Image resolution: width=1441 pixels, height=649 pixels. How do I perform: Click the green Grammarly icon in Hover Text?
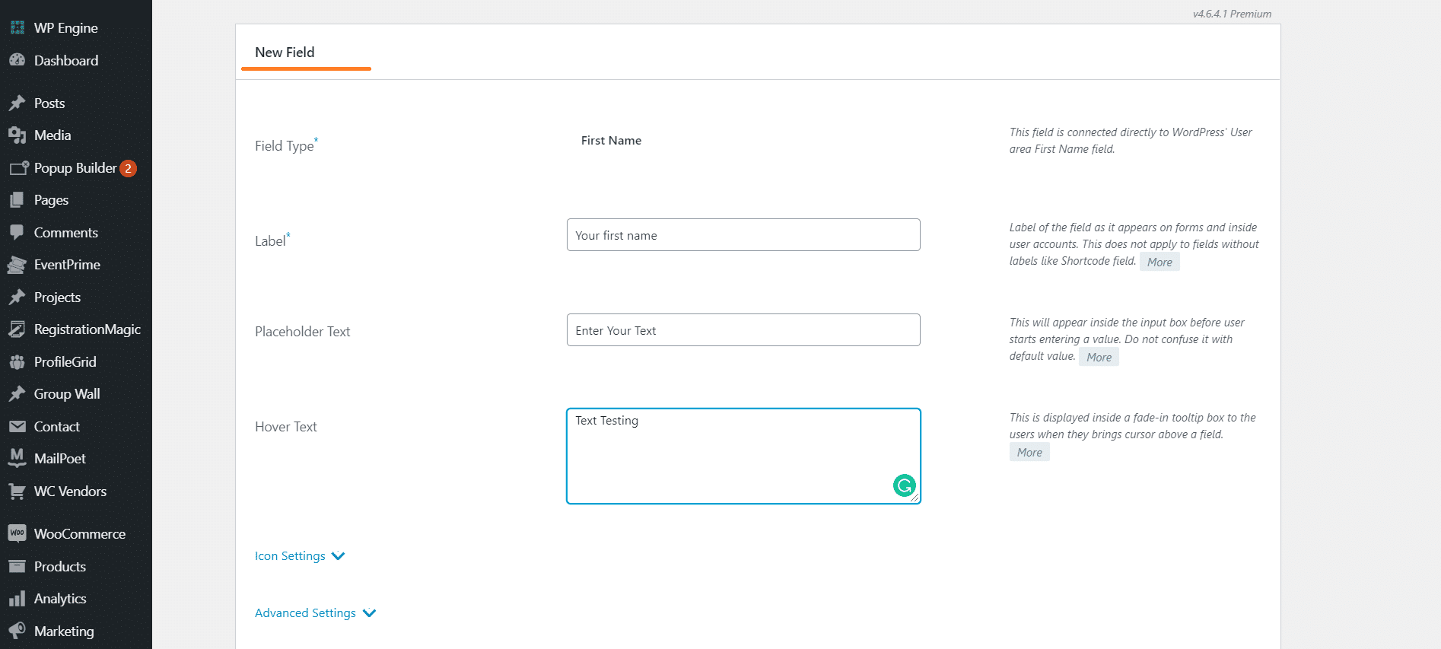pyautogui.click(x=904, y=485)
